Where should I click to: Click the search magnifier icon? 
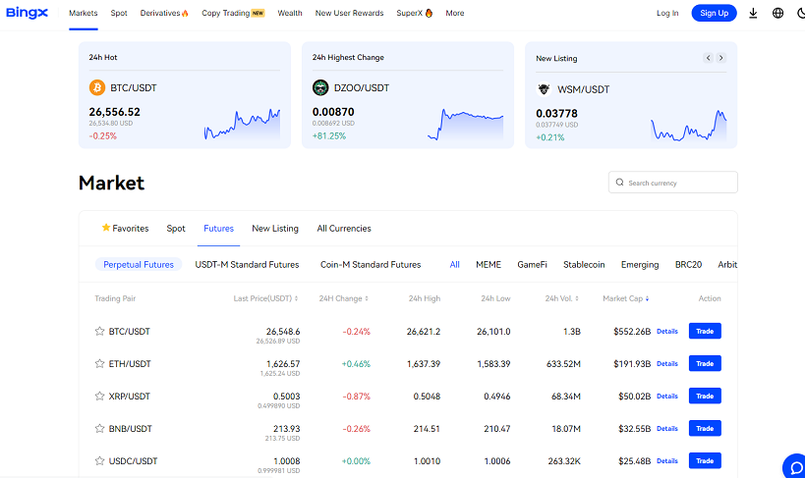[x=619, y=183]
